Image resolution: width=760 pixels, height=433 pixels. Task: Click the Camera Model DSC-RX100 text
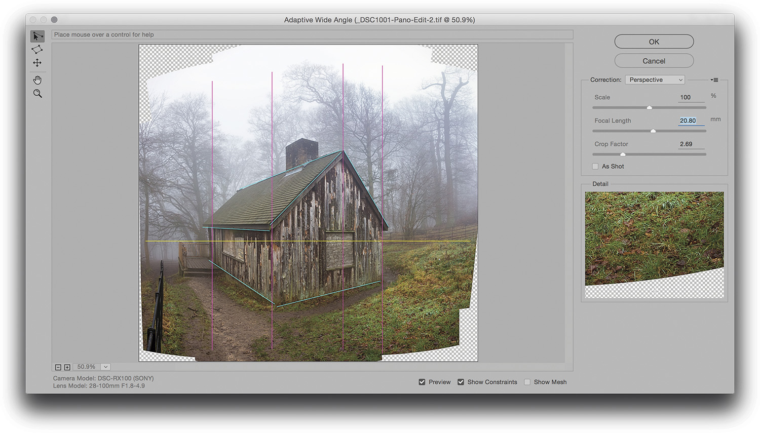coord(103,378)
